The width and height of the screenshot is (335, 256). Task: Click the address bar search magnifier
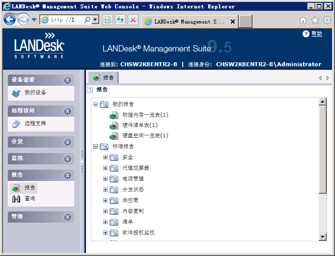coord(87,20)
